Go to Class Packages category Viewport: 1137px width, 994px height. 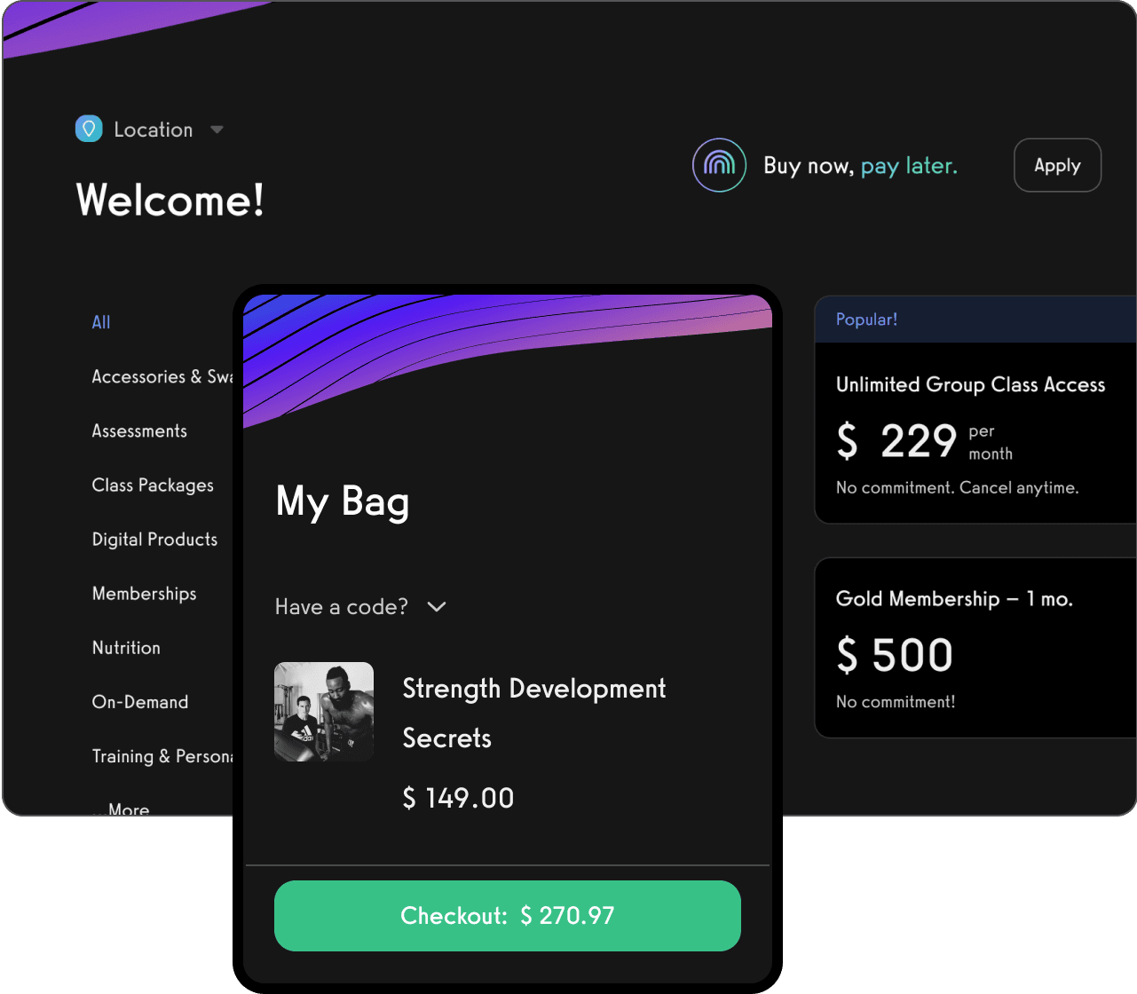coord(153,485)
